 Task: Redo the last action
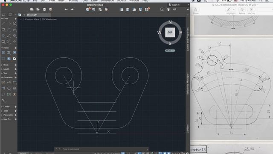coord(72,9)
